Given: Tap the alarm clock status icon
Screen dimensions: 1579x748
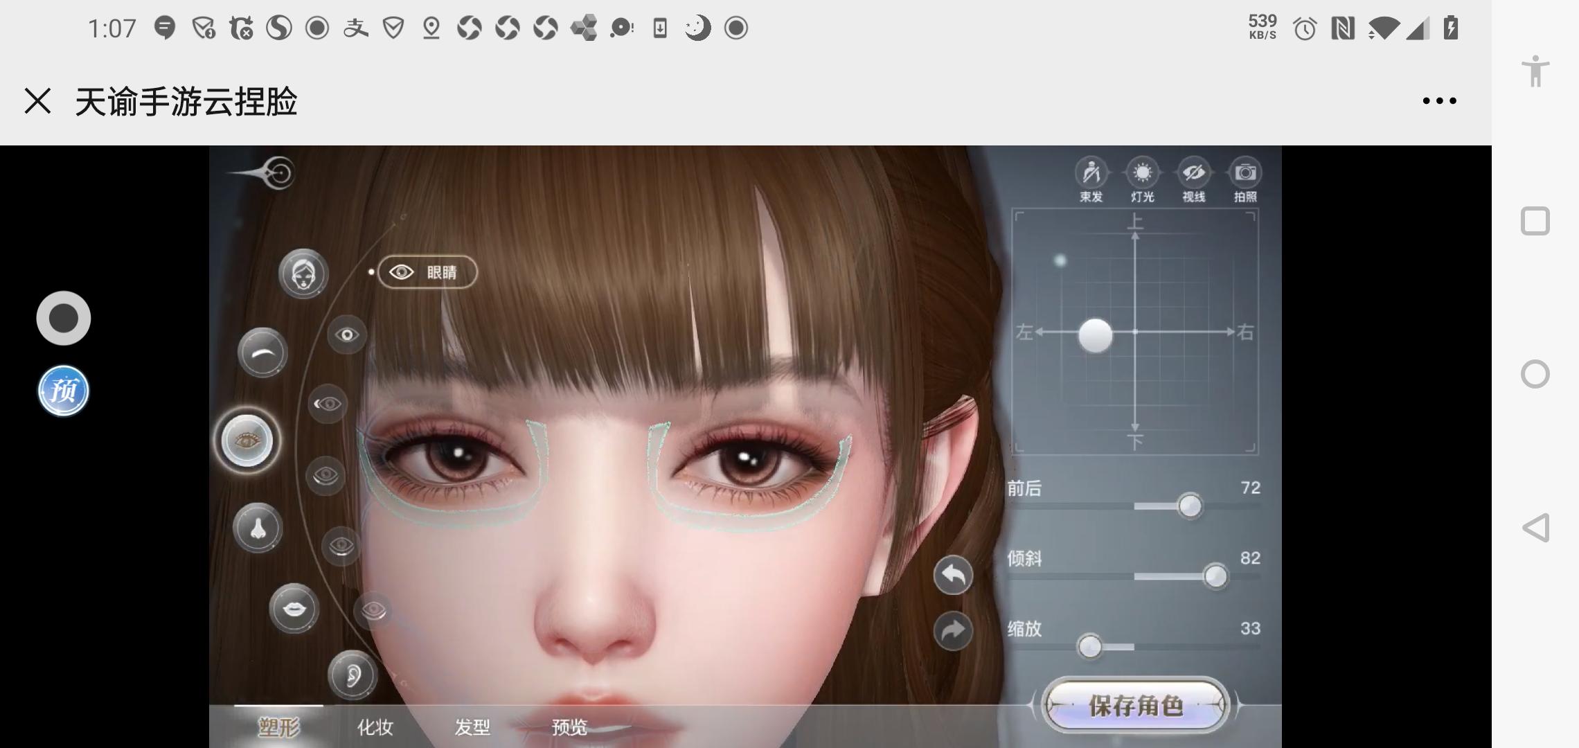Looking at the screenshot, I should (x=1305, y=28).
